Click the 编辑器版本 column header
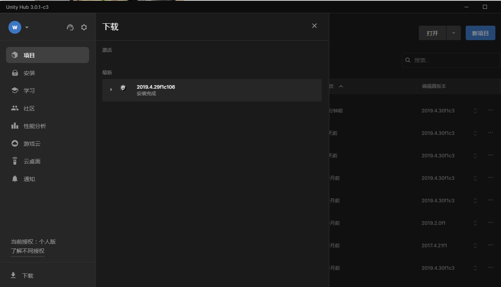This screenshot has height=287, width=501. (434, 86)
